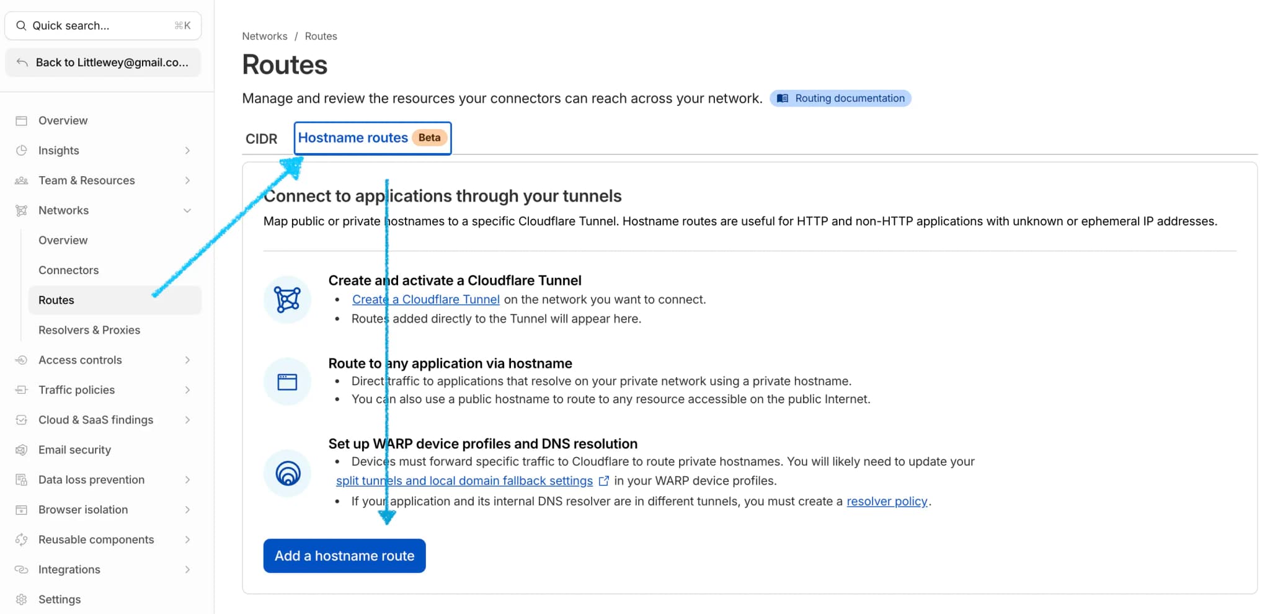Viewport: 1270px width, 614px height.
Task: Click the Cloud & SaaS findings icon
Action: [22, 420]
